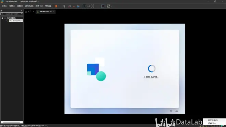Open the VM menu in menu bar
Viewport: 226px width, 127px height.
[x=29, y=6]
